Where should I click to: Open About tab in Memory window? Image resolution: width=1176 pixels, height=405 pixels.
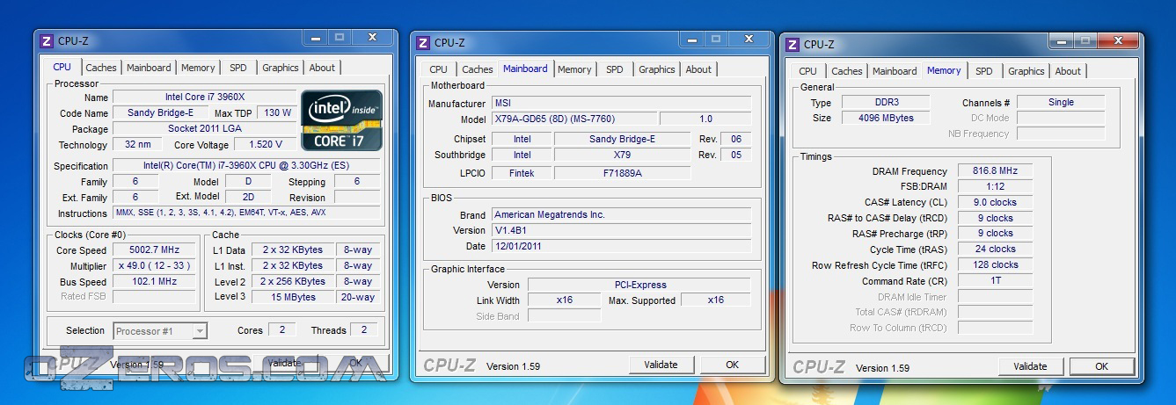tap(1068, 71)
